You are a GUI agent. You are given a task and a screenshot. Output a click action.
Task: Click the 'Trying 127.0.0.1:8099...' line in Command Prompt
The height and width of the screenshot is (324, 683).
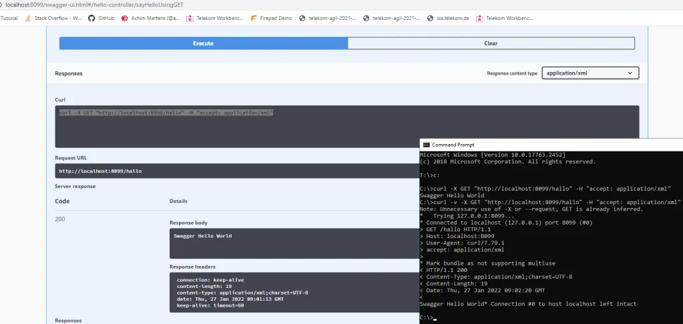click(x=467, y=216)
